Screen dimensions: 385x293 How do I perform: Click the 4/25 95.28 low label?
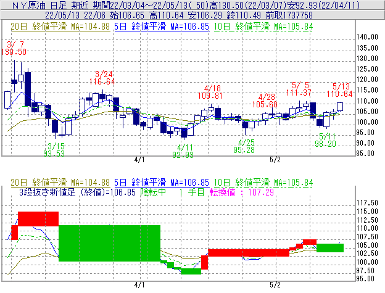pos(244,146)
